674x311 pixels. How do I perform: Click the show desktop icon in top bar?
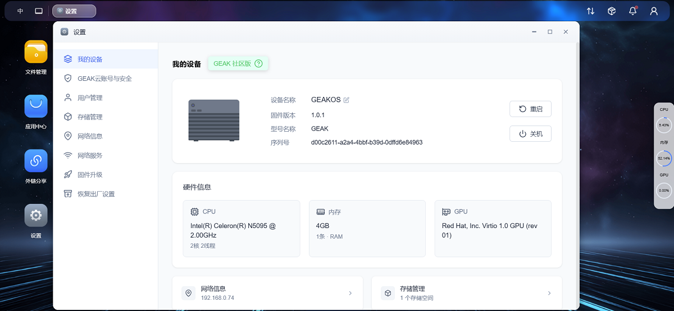point(39,11)
